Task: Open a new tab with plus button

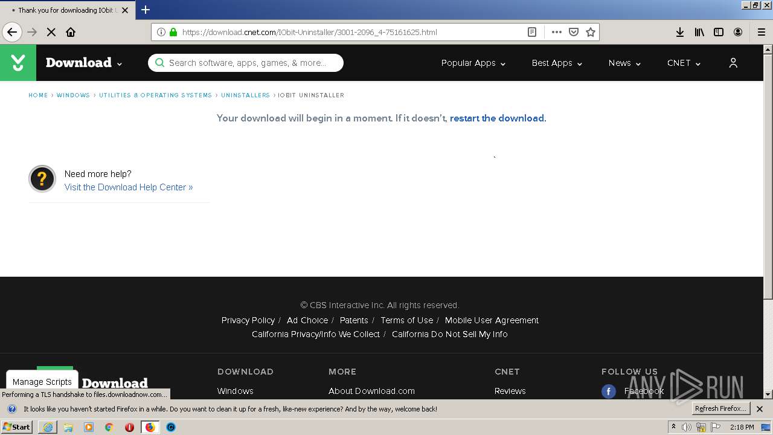Action: pyautogui.click(x=146, y=10)
